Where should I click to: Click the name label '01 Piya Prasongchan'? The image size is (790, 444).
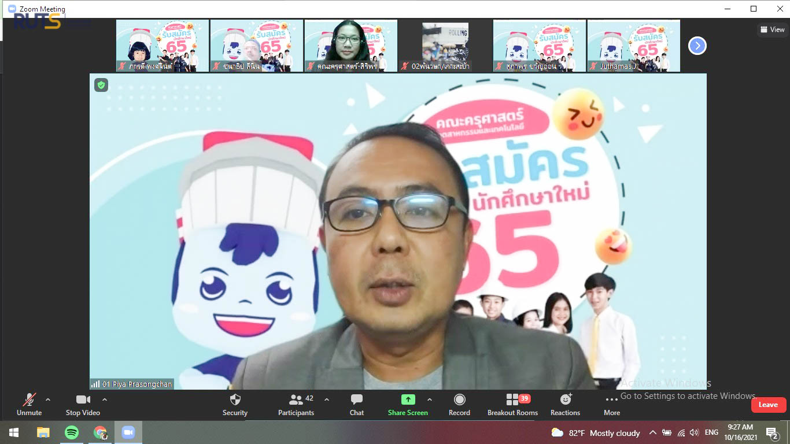pyautogui.click(x=137, y=384)
